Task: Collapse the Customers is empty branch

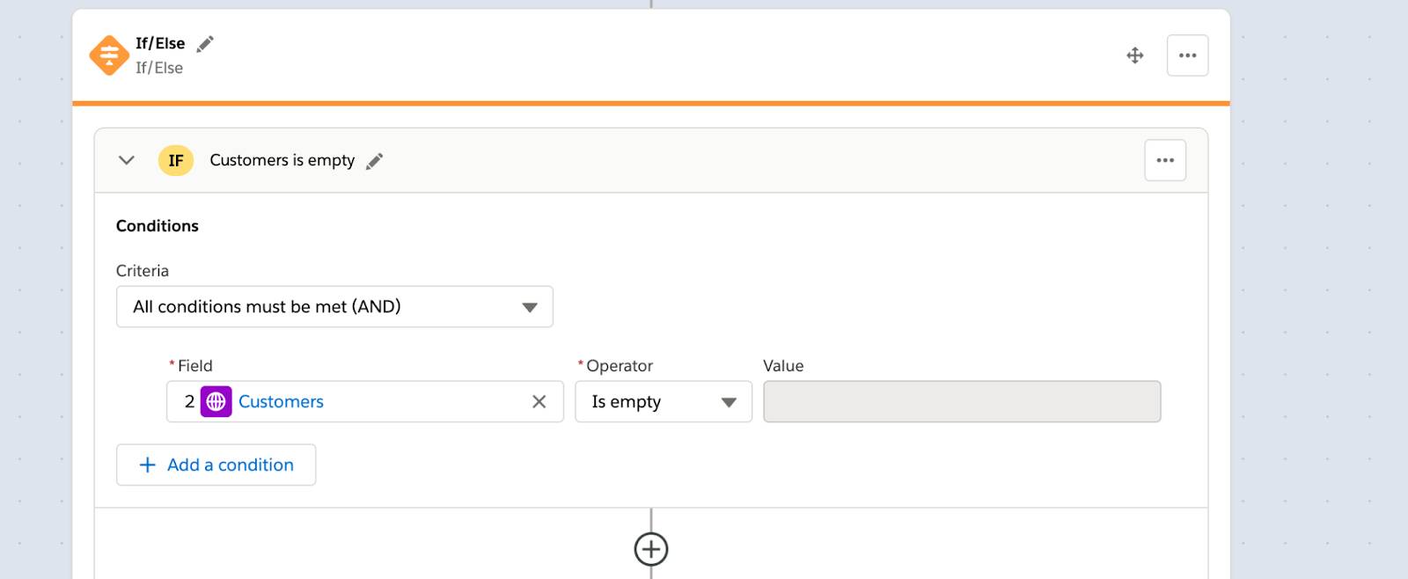Action: pos(127,160)
